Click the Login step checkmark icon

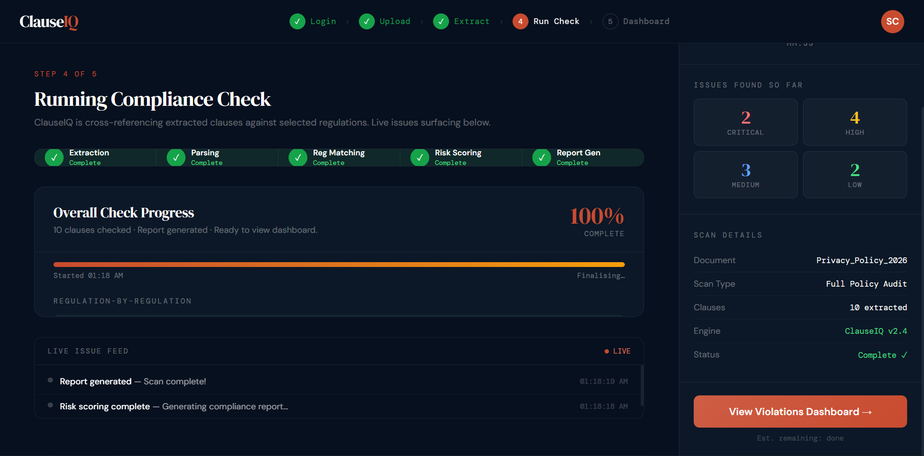click(297, 22)
